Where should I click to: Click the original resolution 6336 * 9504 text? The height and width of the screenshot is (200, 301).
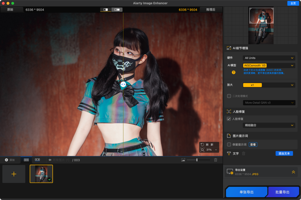(x=35, y=10)
